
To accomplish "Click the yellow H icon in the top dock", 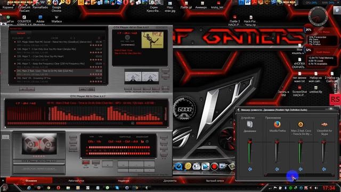I will (x=81, y=2).
